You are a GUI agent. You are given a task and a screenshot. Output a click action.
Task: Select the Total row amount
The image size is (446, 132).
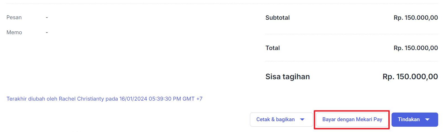click(x=416, y=48)
